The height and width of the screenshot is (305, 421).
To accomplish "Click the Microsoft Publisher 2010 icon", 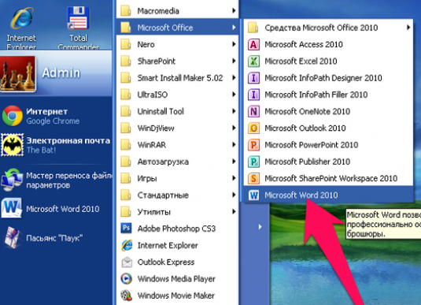I will [x=253, y=162].
